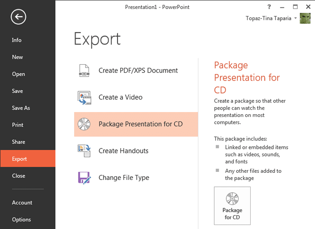Select Package Presentation for CD option
The image size is (315, 229).
136,124
